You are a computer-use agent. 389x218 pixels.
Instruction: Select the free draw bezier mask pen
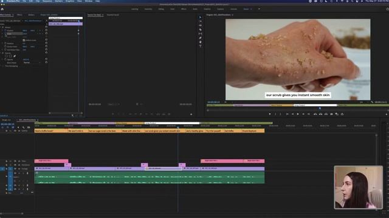tap(15, 56)
